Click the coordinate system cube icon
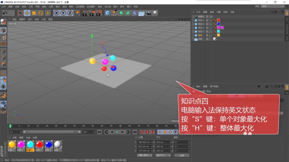Screen dimensions: 289x162 pos(77,13)
